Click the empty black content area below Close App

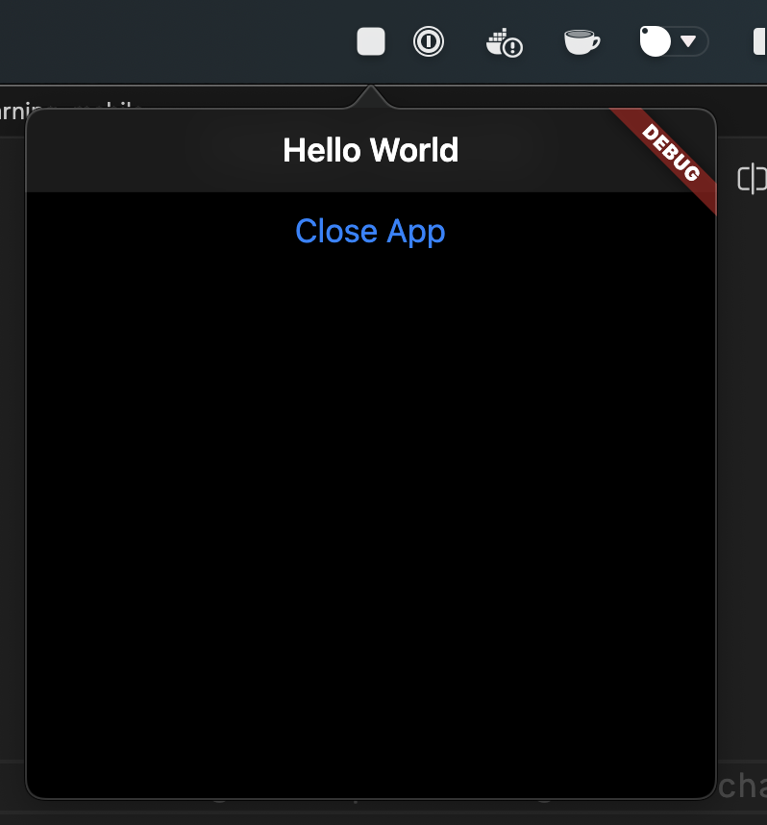pyautogui.click(x=371, y=521)
